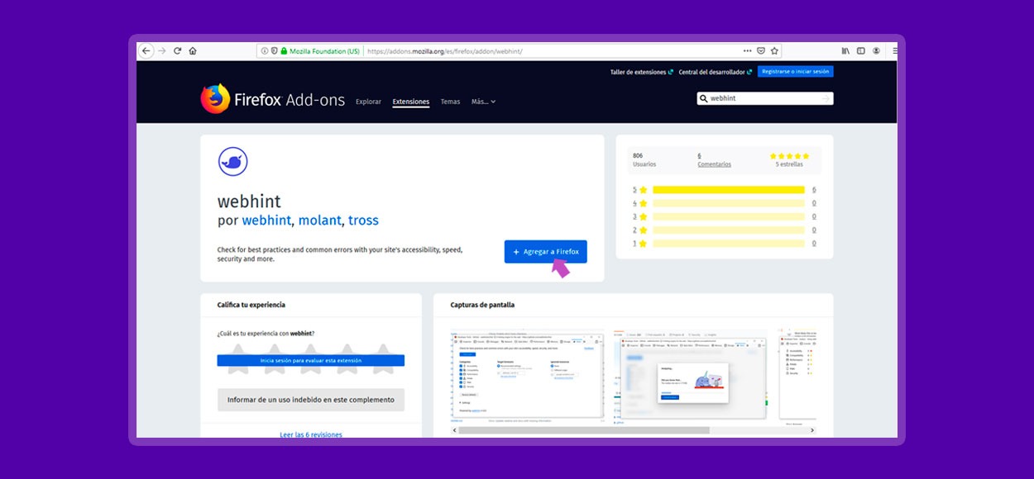
Task: Click Informar de un uso indebido button
Action: [x=311, y=400]
